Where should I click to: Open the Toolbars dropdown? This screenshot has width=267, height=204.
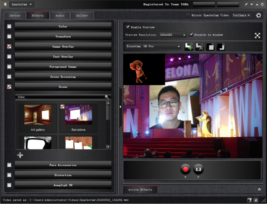(x=242, y=15)
